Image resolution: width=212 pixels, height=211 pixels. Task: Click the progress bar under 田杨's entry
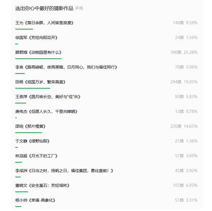click(33, 88)
